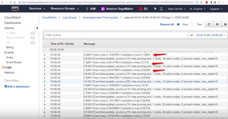The image size is (228, 119).
Task: Click the 'all' time range option
Action: click(x=191, y=35)
